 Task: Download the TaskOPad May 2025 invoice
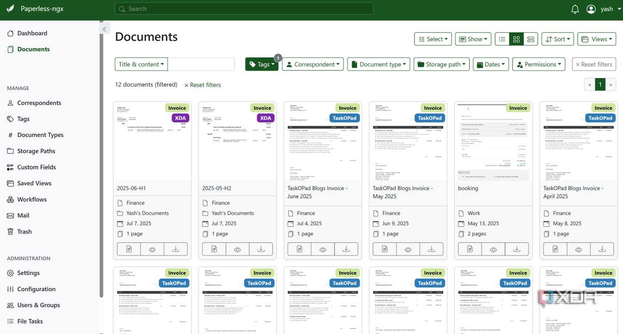(x=432, y=249)
